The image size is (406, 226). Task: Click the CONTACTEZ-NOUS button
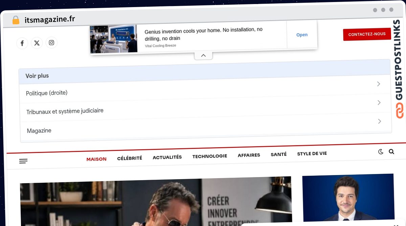coord(367,34)
